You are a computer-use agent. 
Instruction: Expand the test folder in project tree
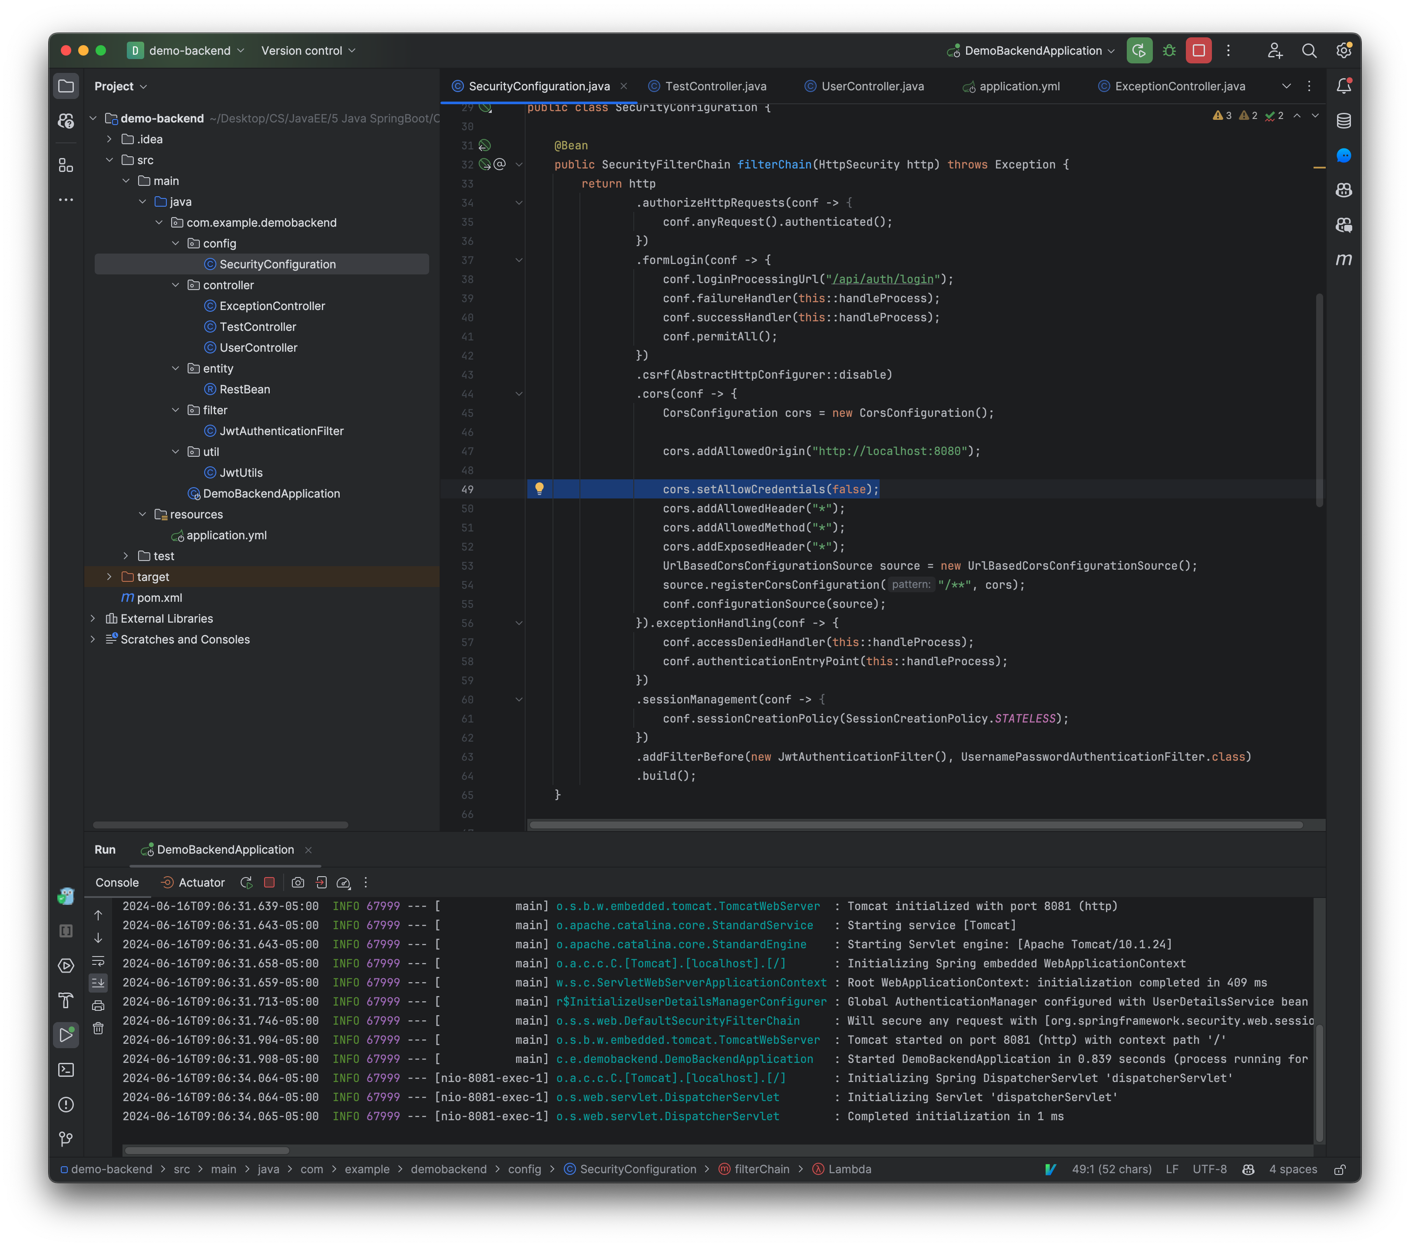pos(126,555)
